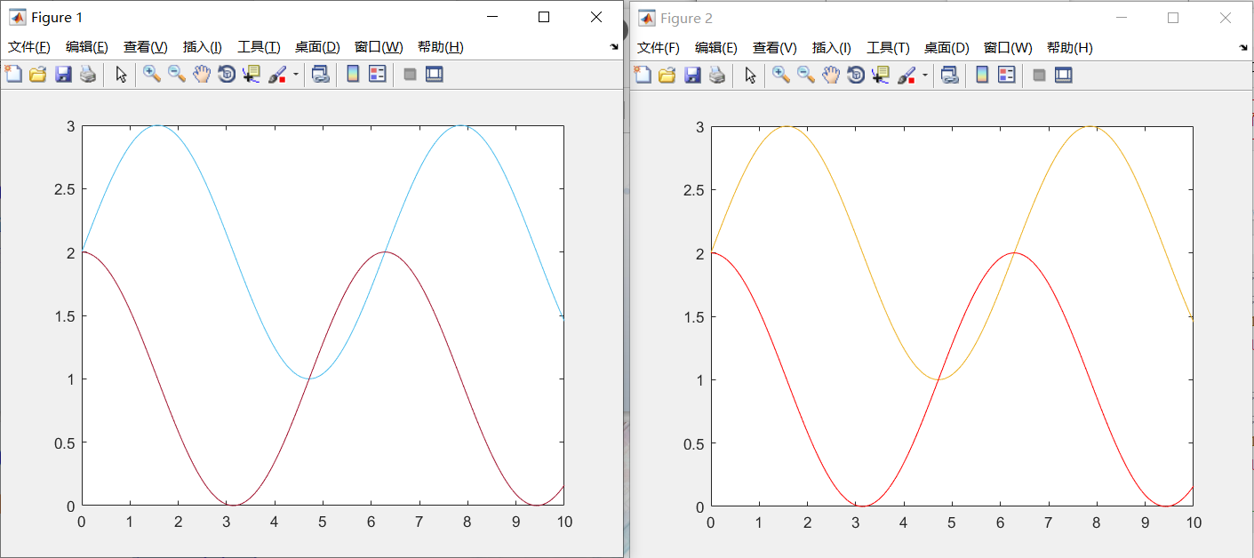Select Zoom Out tool in Figure 2

[806, 76]
